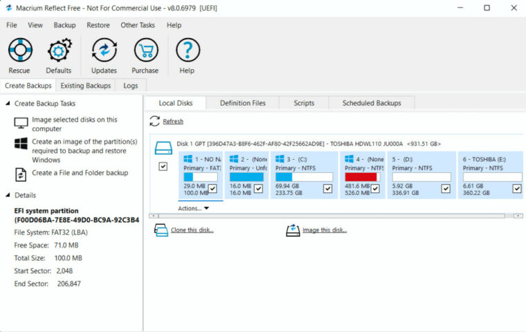This screenshot has height=332, width=526.
Task: Uncheck partition 6 TOSHIBA (E:) checkbox
Action: click(517, 189)
